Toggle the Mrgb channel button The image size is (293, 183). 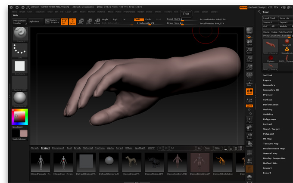105,19
